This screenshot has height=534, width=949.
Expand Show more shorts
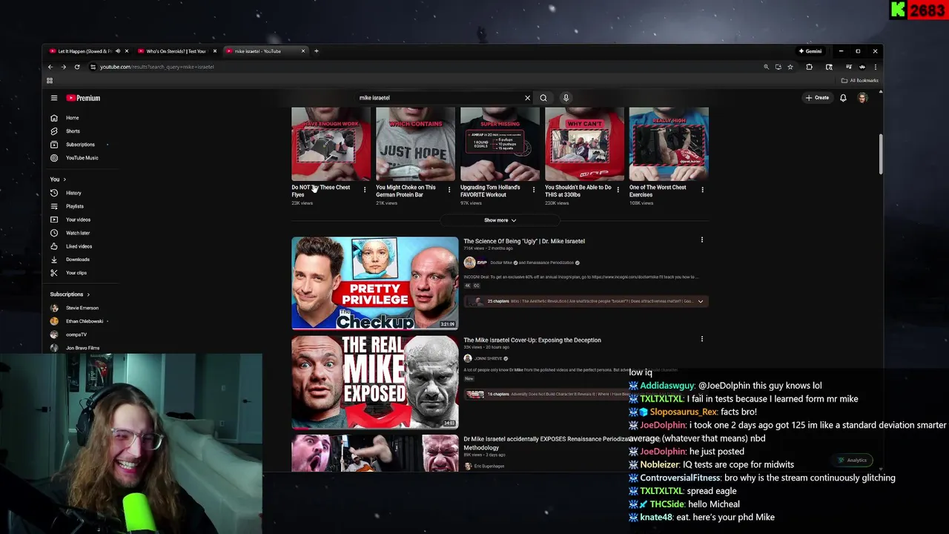[x=500, y=220]
